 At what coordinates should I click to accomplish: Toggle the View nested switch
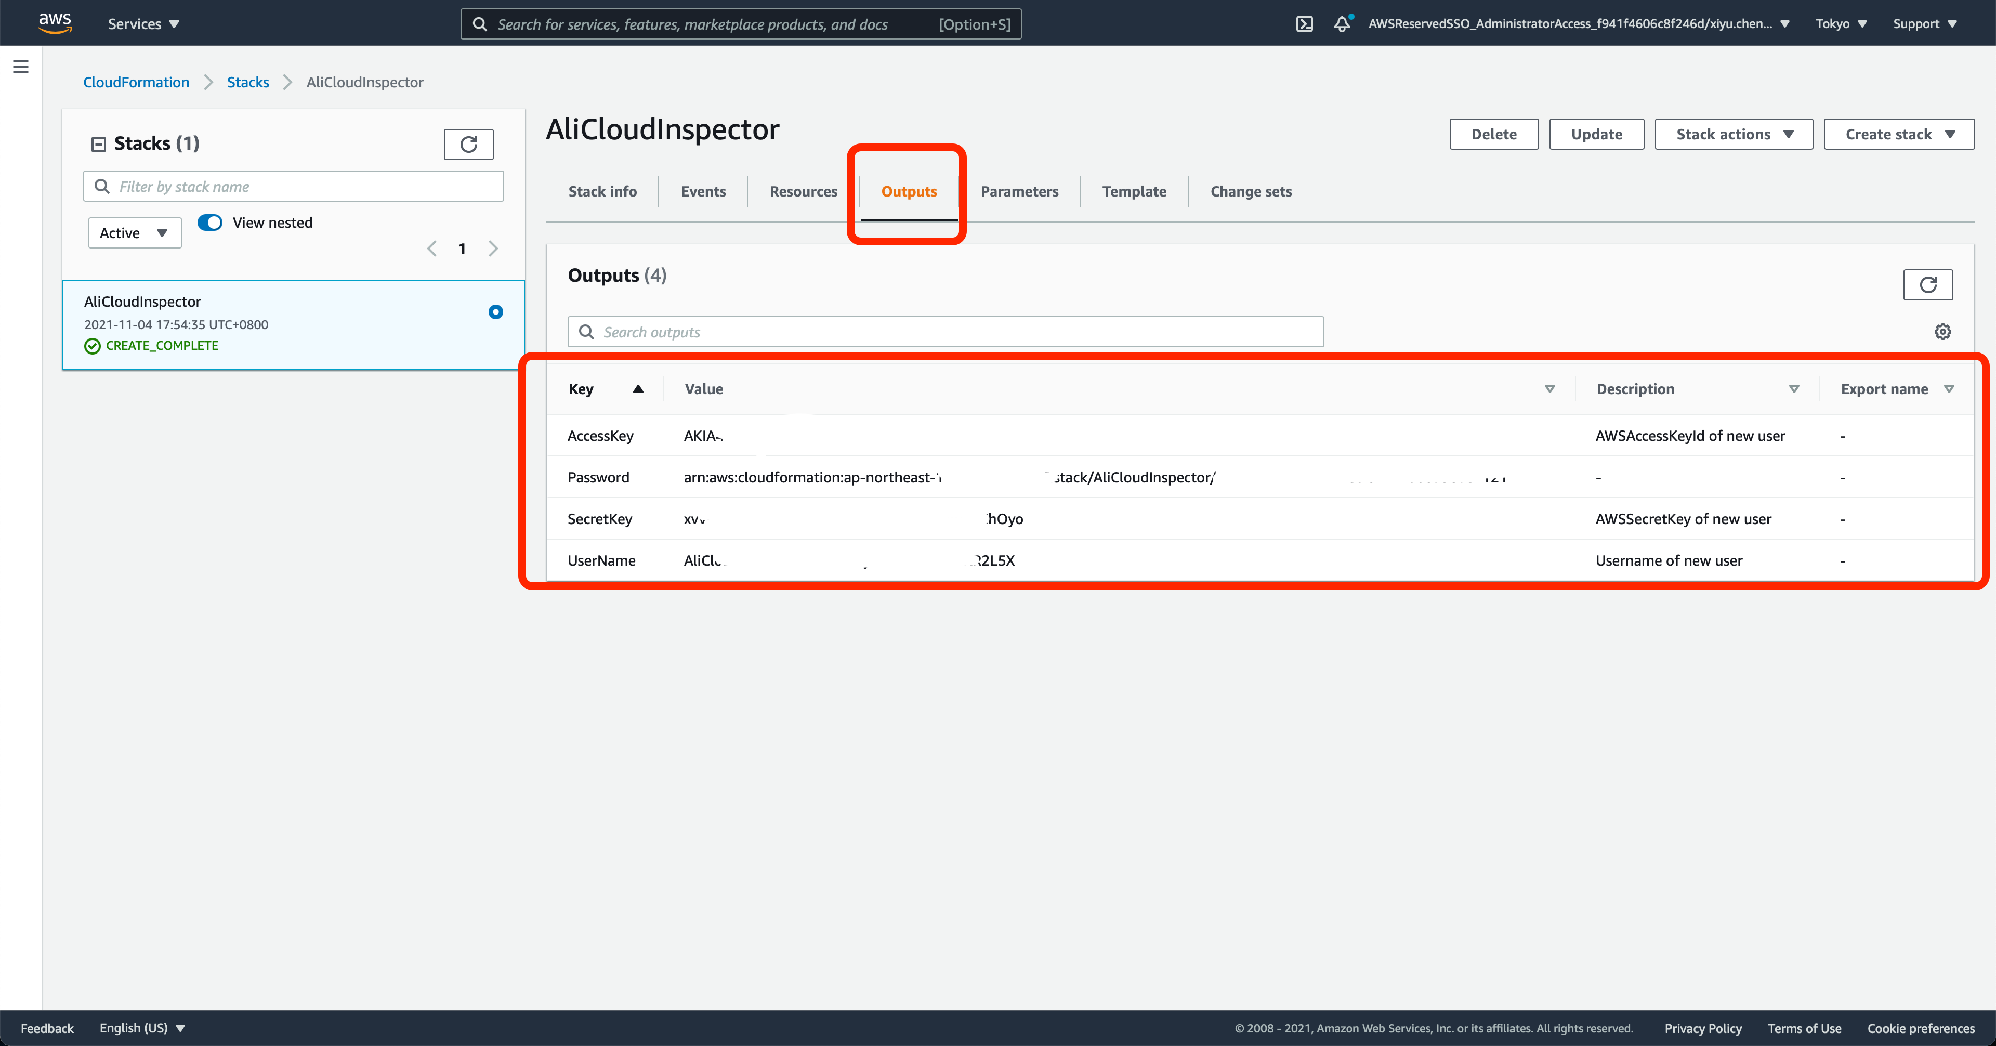coord(210,223)
